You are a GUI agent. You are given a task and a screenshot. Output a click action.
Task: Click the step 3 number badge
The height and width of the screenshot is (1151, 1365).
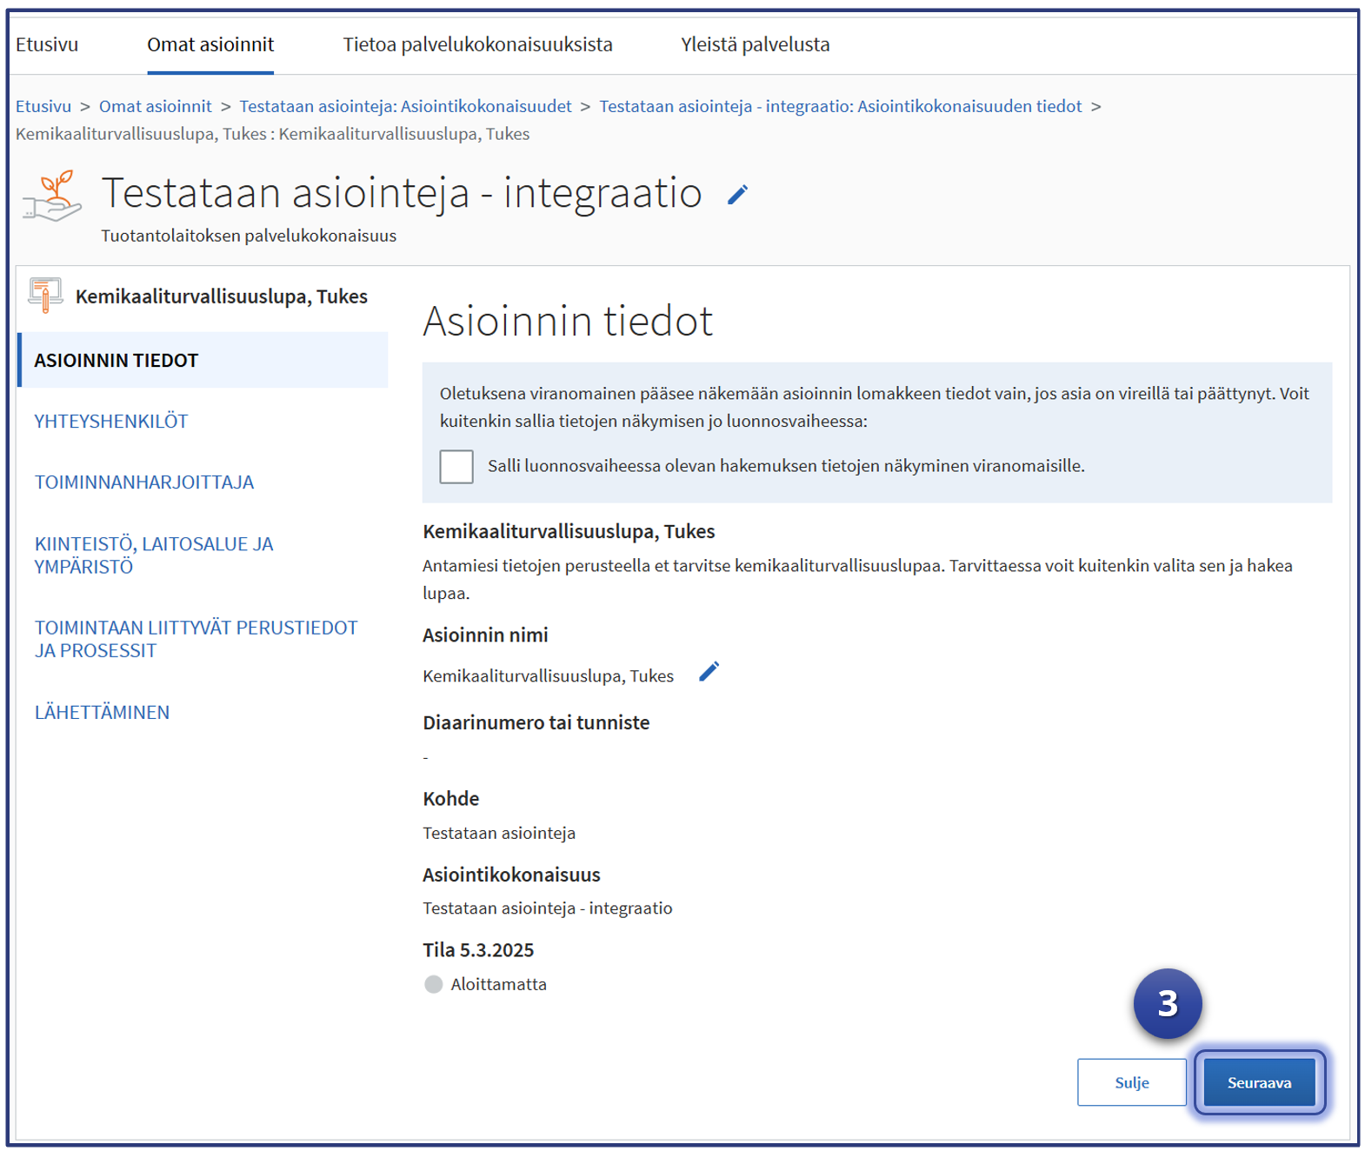1167,1004
